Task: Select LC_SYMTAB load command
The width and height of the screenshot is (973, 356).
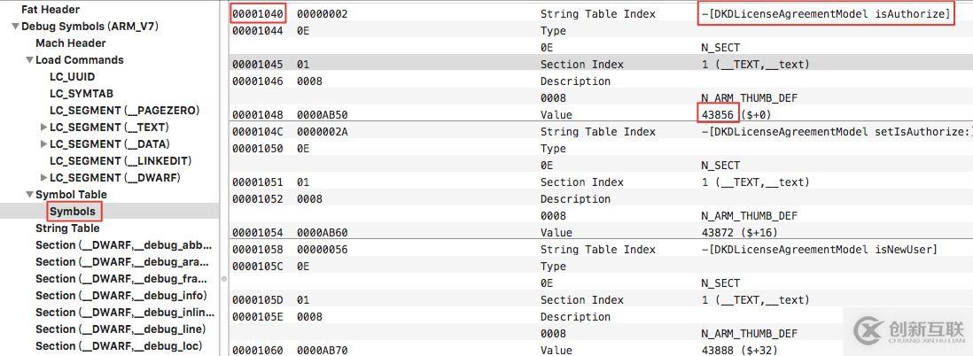Action: point(81,94)
